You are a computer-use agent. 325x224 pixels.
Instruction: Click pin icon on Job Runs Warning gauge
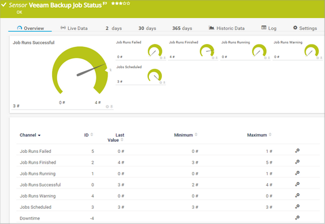coord(321,58)
